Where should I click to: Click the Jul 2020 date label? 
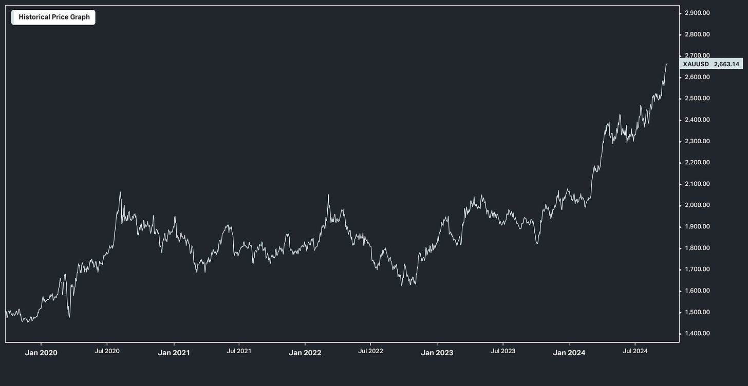[x=107, y=352]
